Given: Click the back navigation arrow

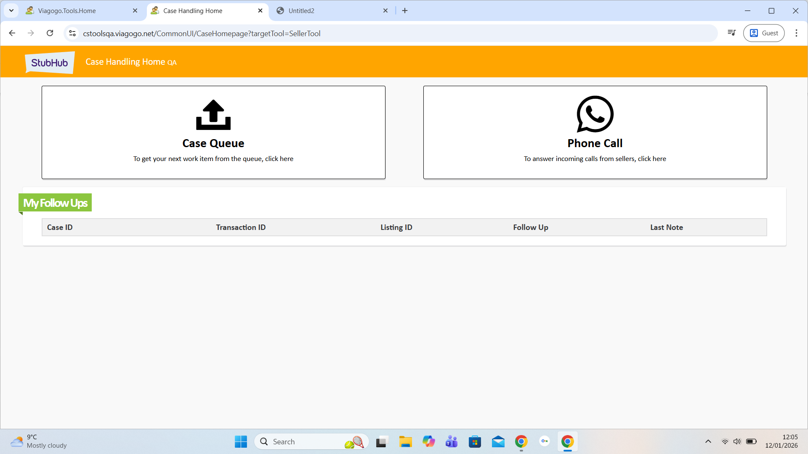Looking at the screenshot, I should (12, 33).
